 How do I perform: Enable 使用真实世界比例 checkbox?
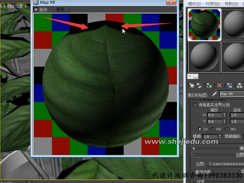[195, 105]
